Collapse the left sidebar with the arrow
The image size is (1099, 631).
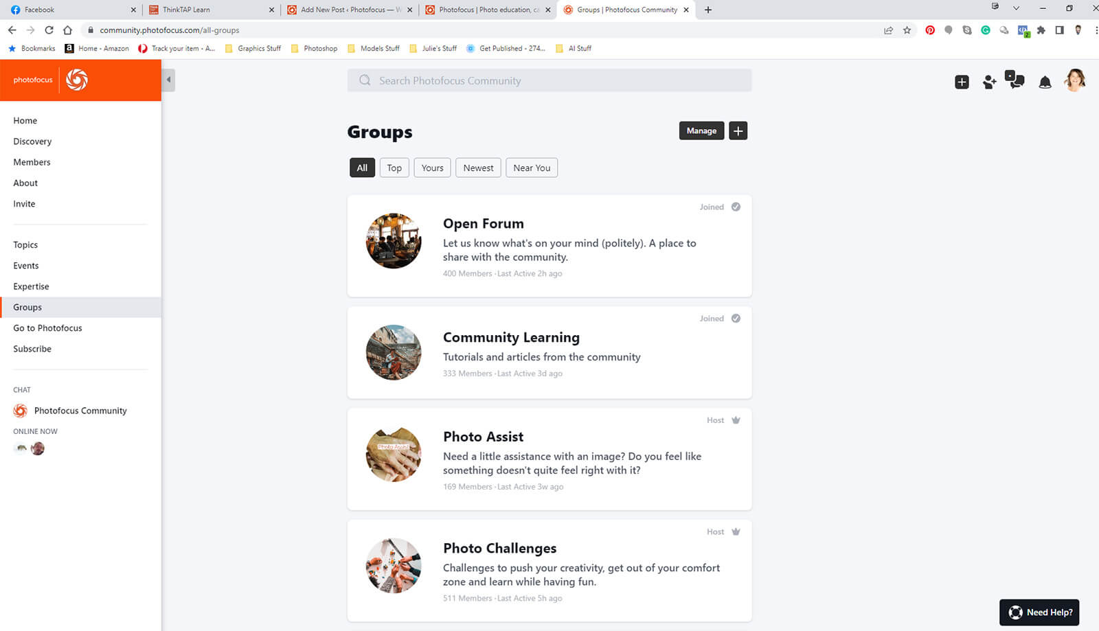(x=169, y=80)
